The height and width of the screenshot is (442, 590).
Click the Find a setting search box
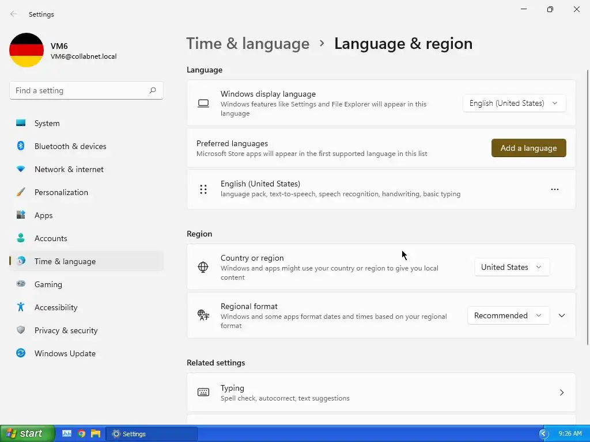(x=86, y=90)
